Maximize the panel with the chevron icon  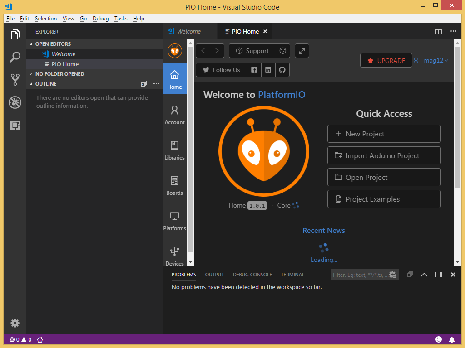424,274
